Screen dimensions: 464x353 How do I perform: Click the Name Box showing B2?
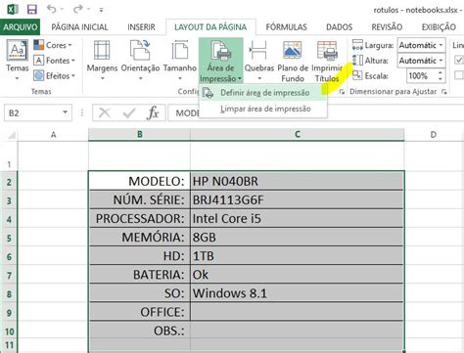[32, 113]
